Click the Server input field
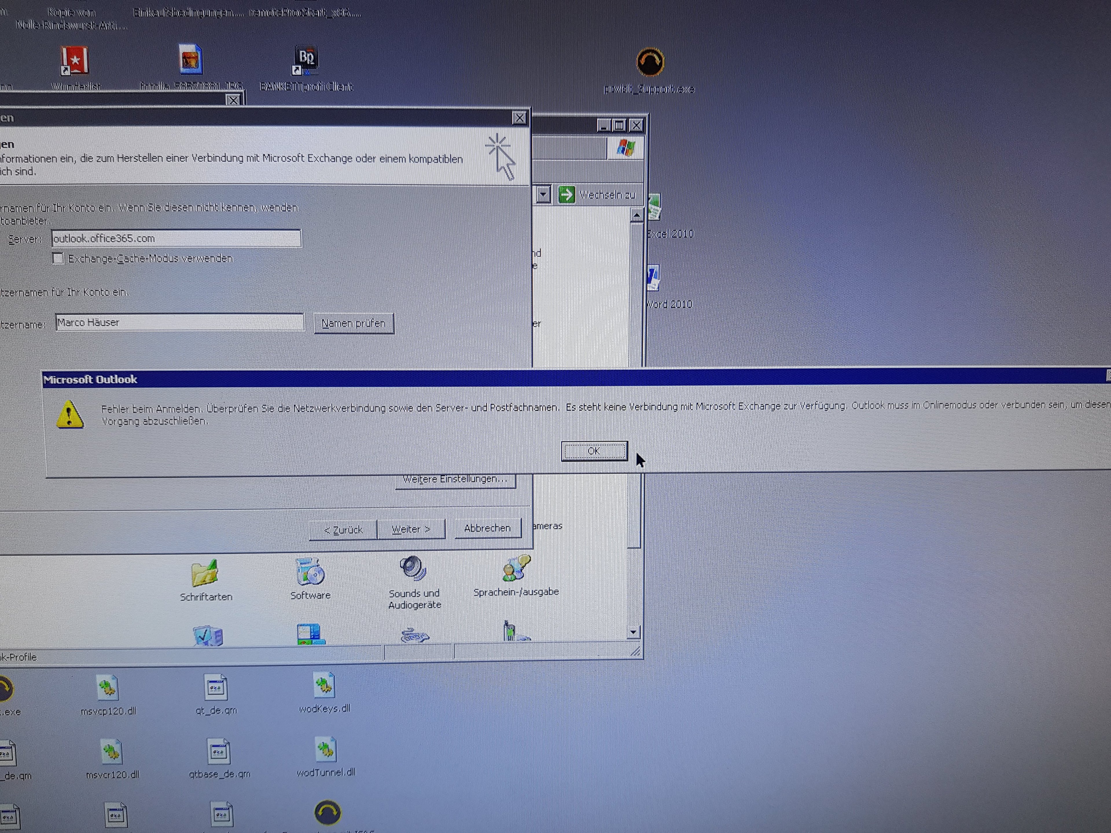Image resolution: width=1111 pixels, height=833 pixels. pyautogui.click(x=176, y=239)
